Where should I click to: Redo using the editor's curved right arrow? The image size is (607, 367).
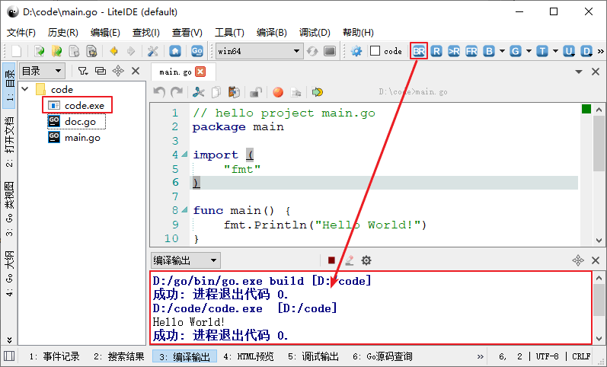click(x=177, y=92)
